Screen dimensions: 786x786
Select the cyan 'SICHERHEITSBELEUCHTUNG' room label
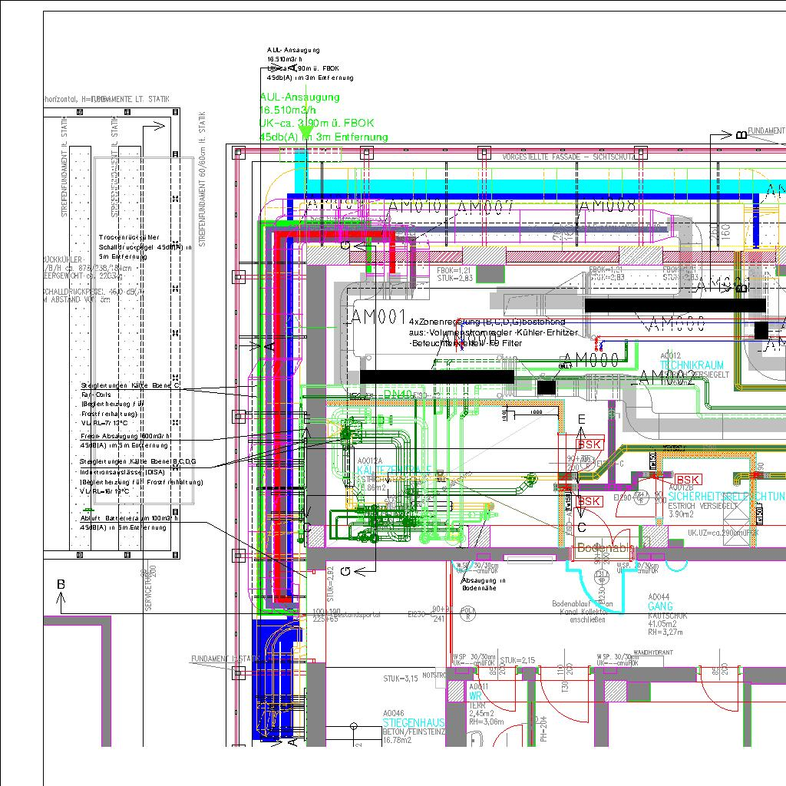click(727, 497)
